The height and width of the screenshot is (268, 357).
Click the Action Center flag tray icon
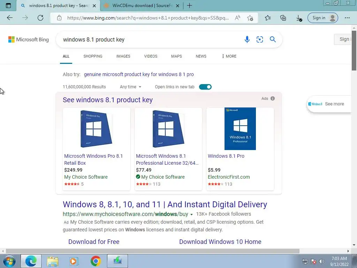[313, 261]
